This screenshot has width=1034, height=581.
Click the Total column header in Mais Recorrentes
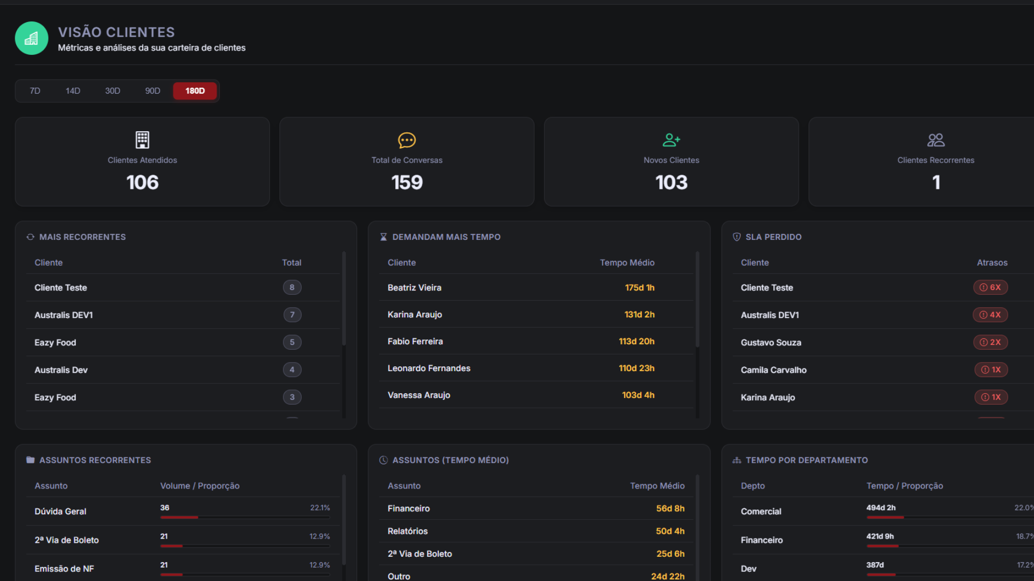click(x=291, y=263)
